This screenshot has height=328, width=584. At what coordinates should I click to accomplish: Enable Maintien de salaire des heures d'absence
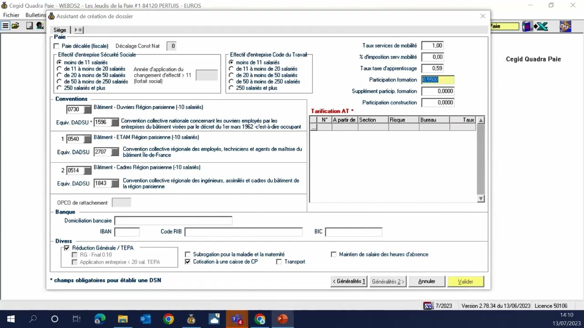pos(334,254)
